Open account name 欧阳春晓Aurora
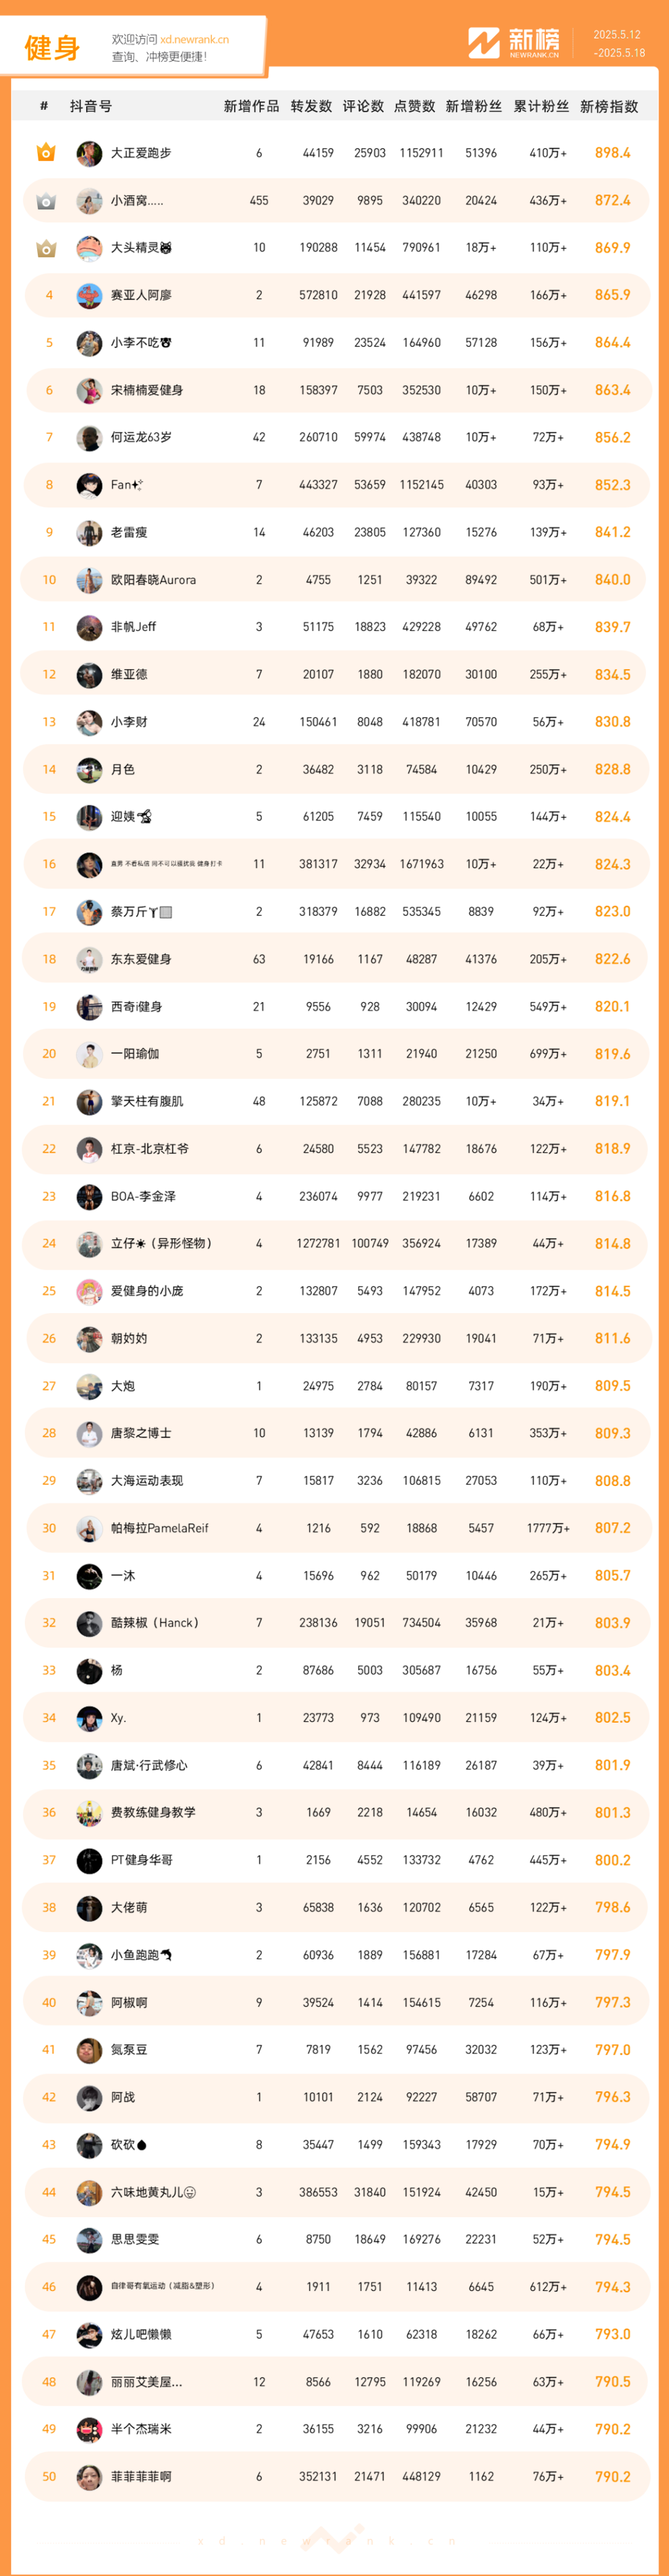The image size is (669, 2576). (153, 580)
